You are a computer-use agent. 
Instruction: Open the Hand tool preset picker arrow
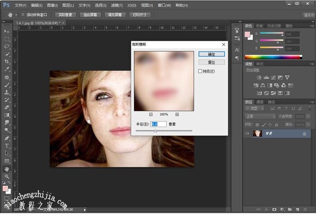(x=17, y=14)
